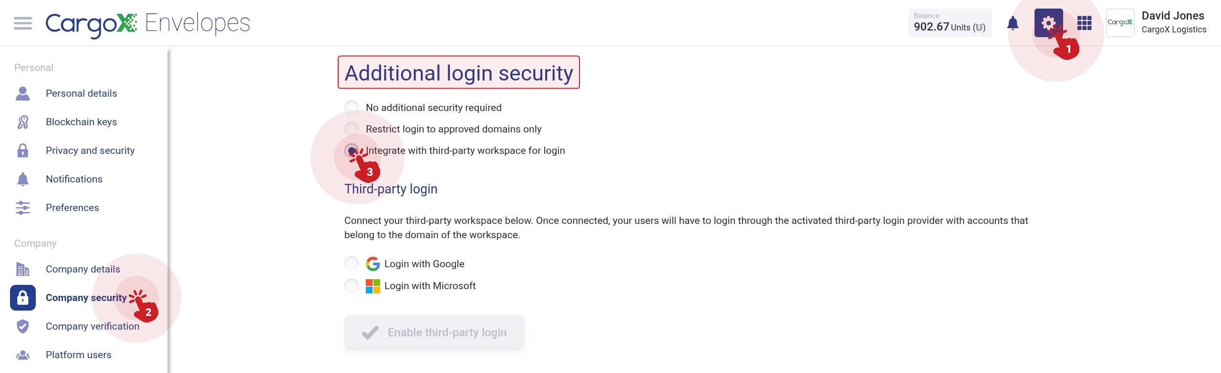The image size is (1221, 373).
Task: Open Company details in sidebar
Action: (x=83, y=269)
